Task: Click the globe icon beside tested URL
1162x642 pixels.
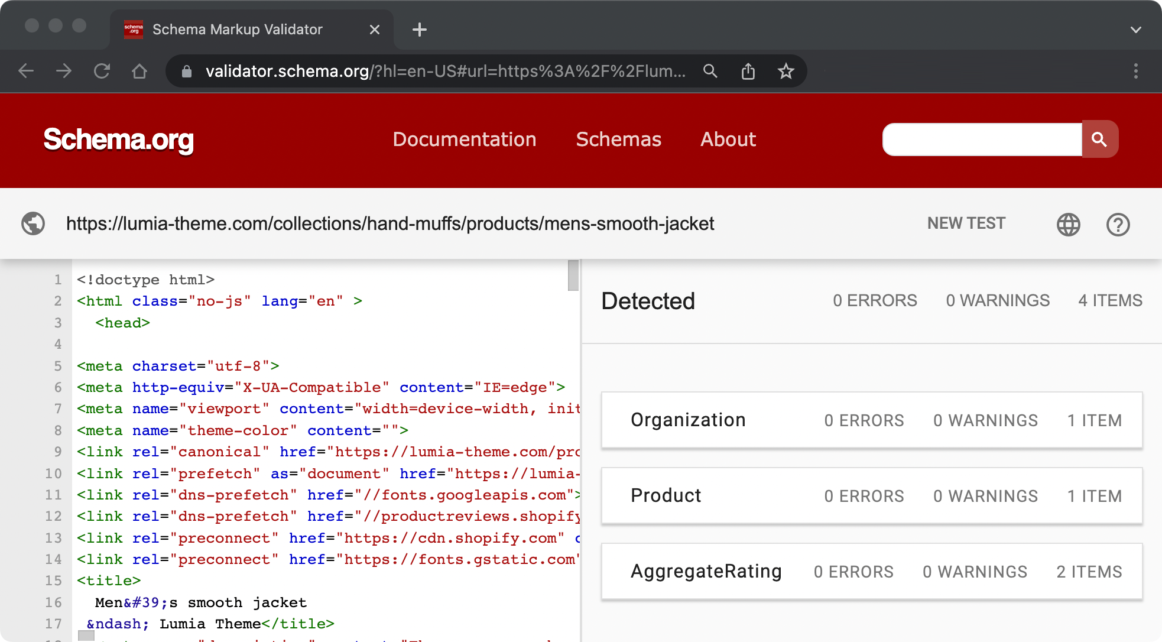Action: pyautogui.click(x=33, y=224)
